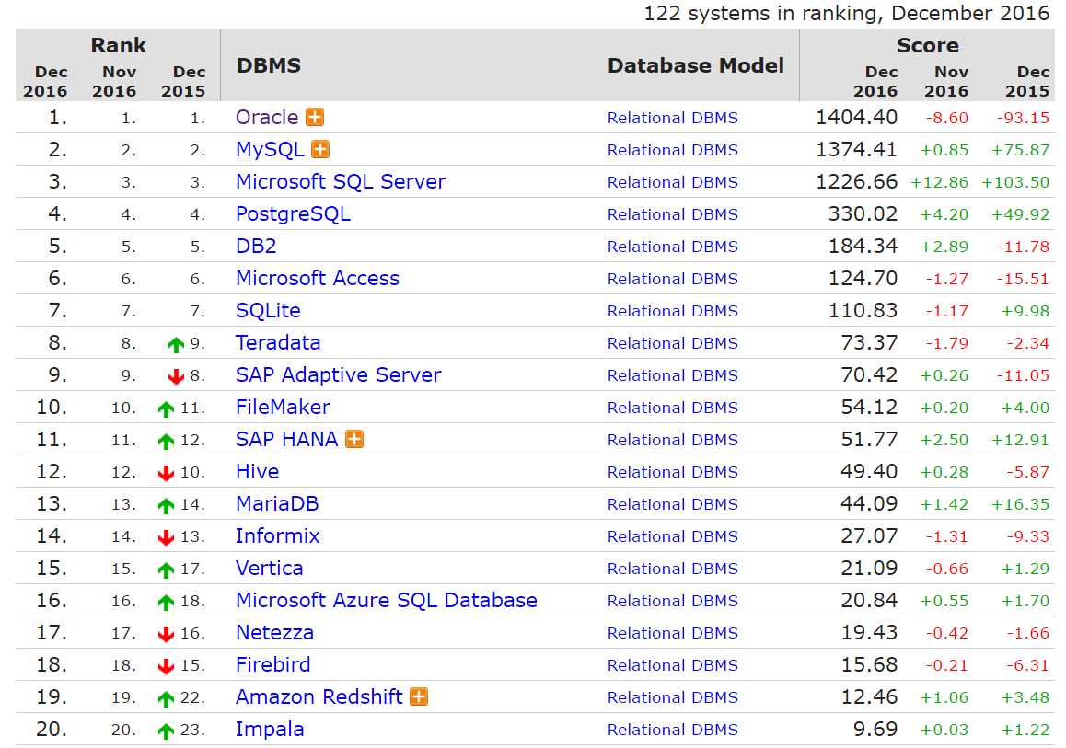1066x748 pixels.
Task: Click Relational DBMS link in PostgreSQL row
Action: point(672,214)
